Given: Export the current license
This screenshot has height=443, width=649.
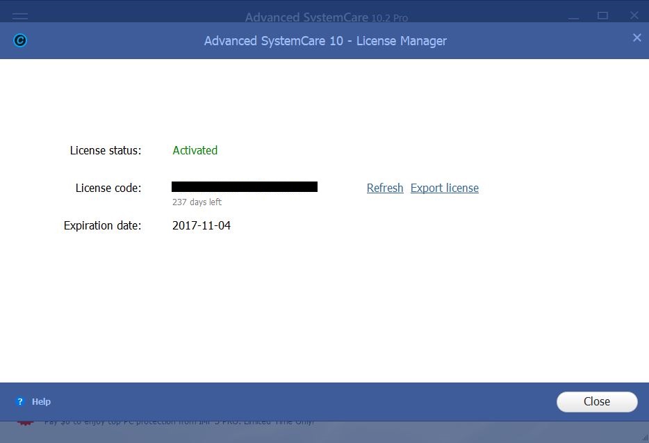Looking at the screenshot, I should point(445,188).
